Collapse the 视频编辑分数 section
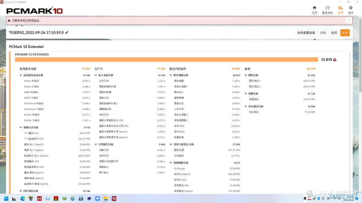Viewport: 362px width, 203px height. click(x=171, y=163)
